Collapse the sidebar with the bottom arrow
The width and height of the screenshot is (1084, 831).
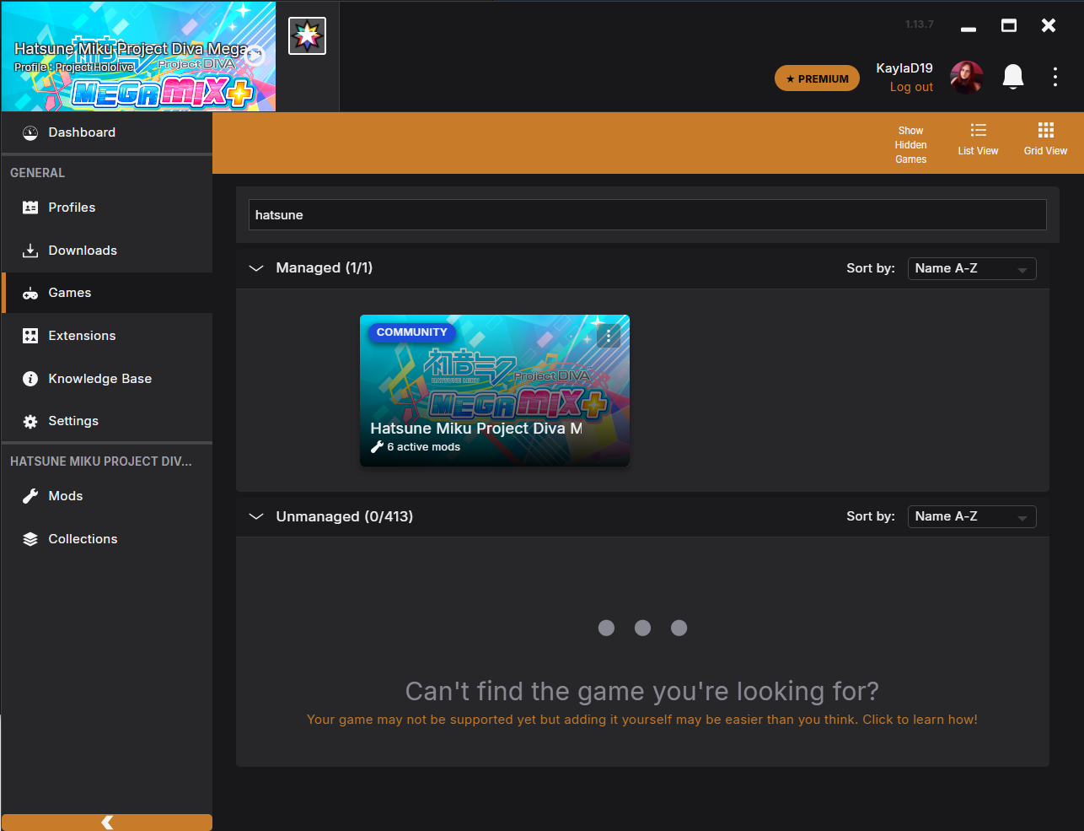[x=107, y=823]
